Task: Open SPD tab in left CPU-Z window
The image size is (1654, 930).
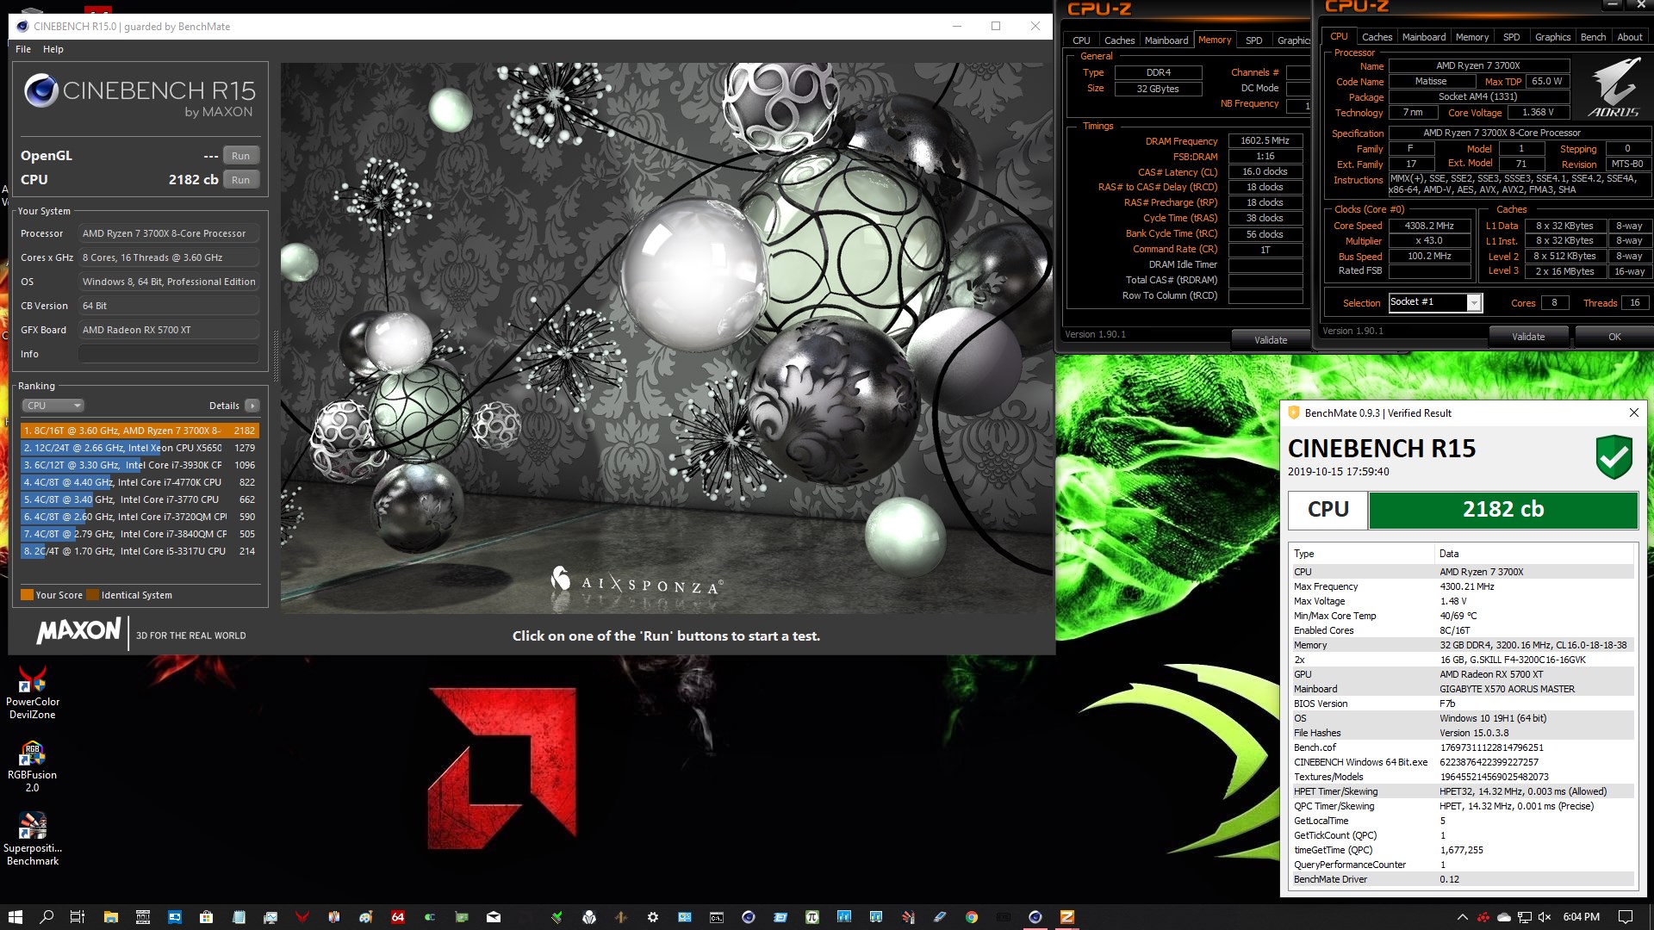Action: (x=1254, y=40)
